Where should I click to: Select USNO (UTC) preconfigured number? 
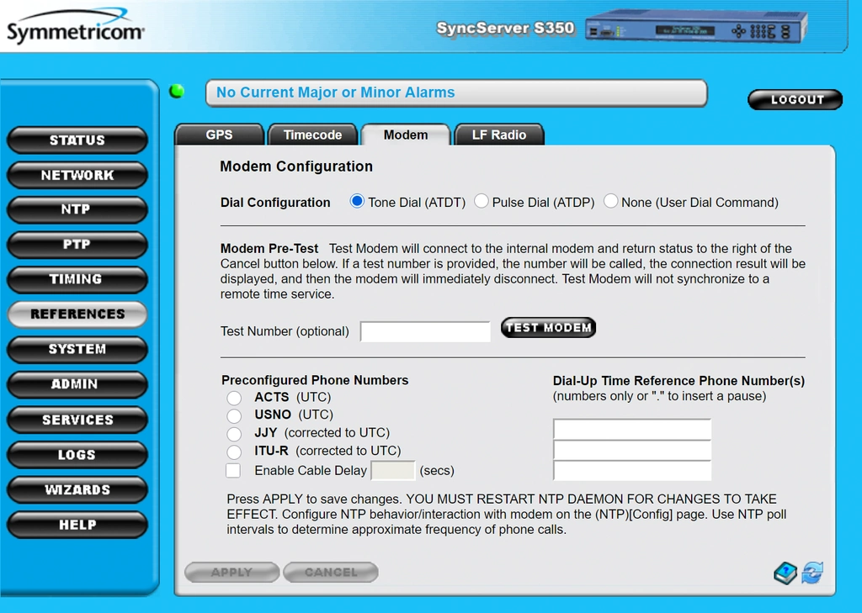234,415
